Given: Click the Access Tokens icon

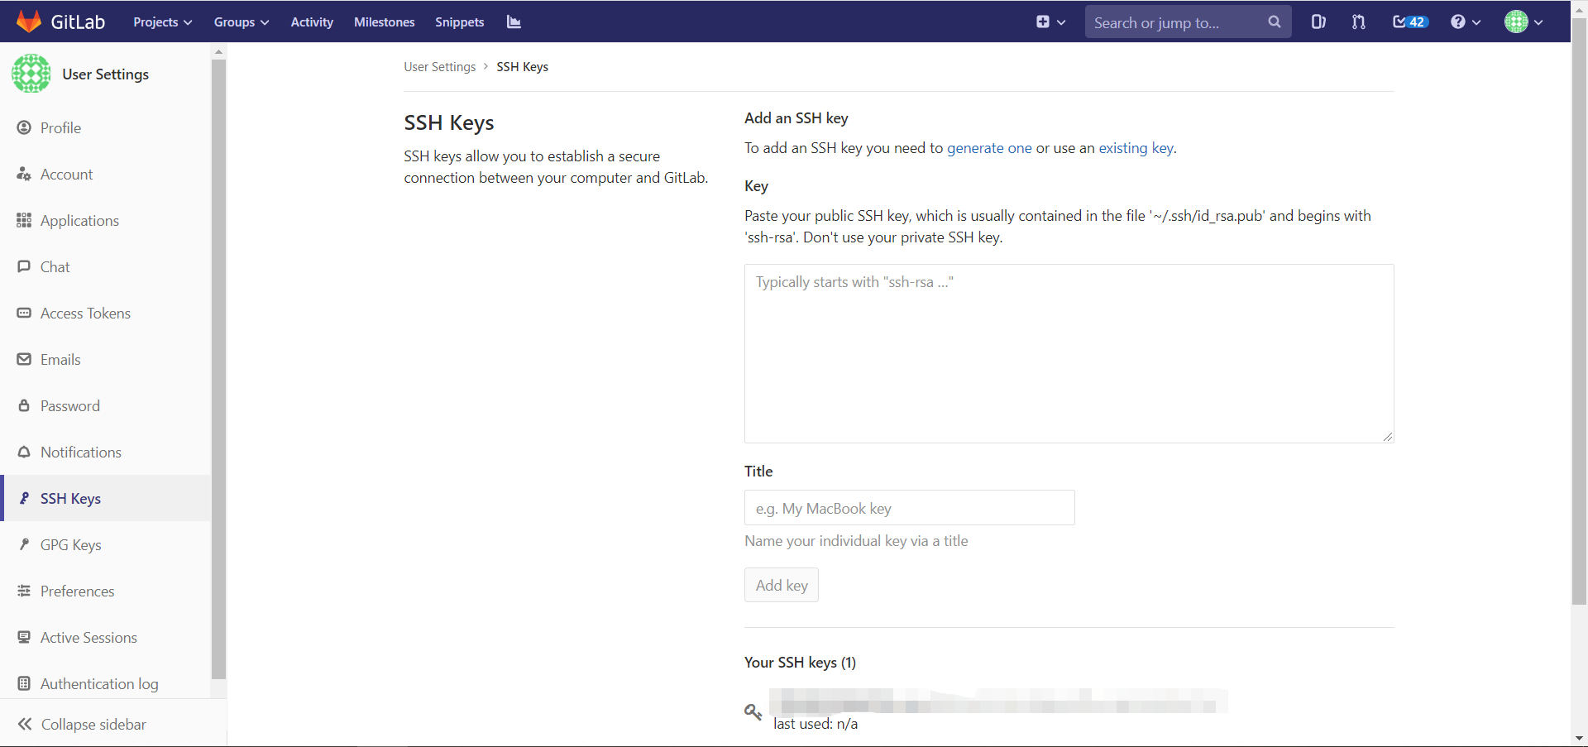Looking at the screenshot, I should (x=24, y=313).
